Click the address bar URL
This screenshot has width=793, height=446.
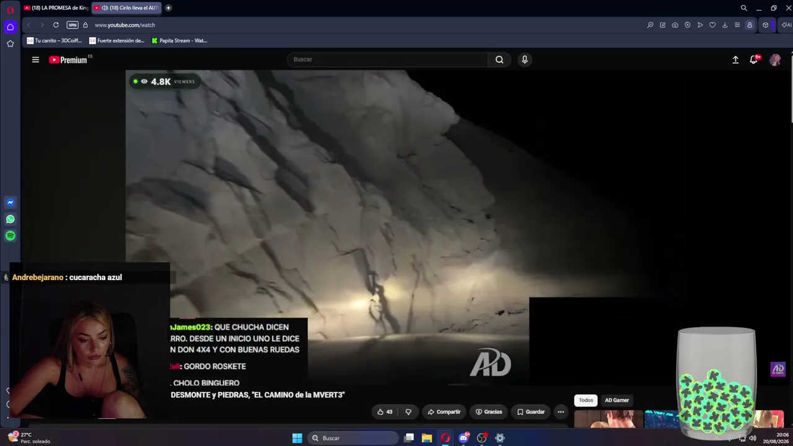pos(125,25)
